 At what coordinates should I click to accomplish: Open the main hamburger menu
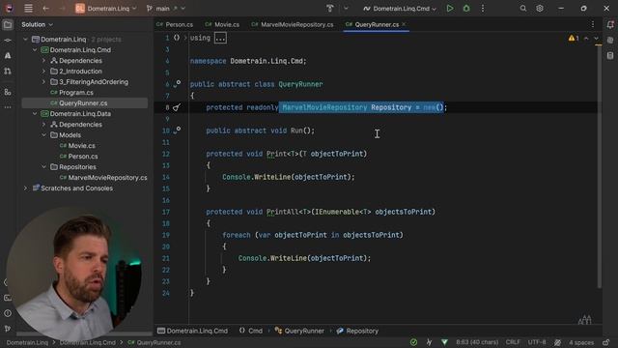tap(28, 9)
